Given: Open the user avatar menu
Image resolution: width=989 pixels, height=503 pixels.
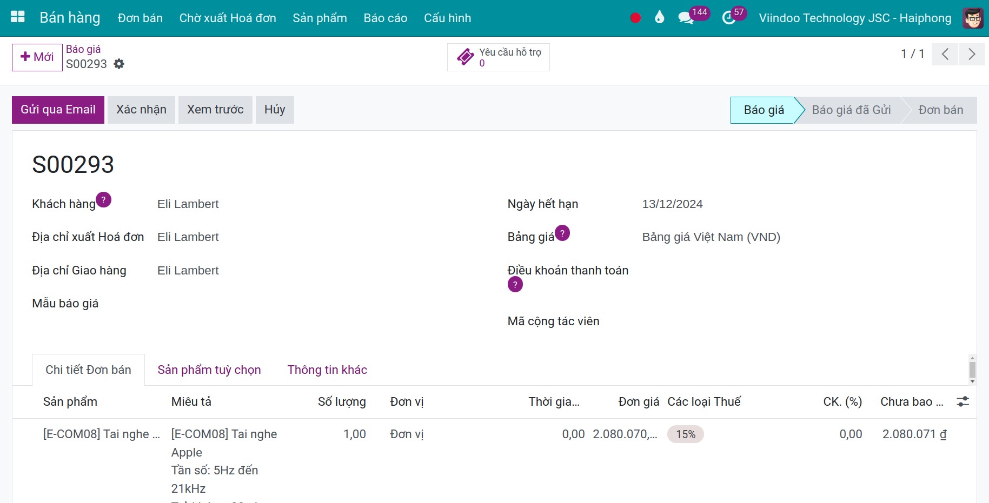Looking at the screenshot, I should 973,18.
